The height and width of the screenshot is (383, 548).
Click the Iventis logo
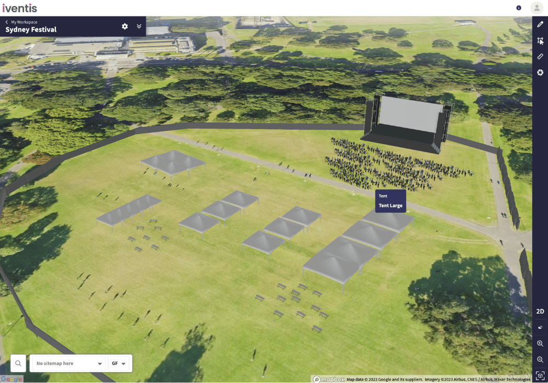20,8
